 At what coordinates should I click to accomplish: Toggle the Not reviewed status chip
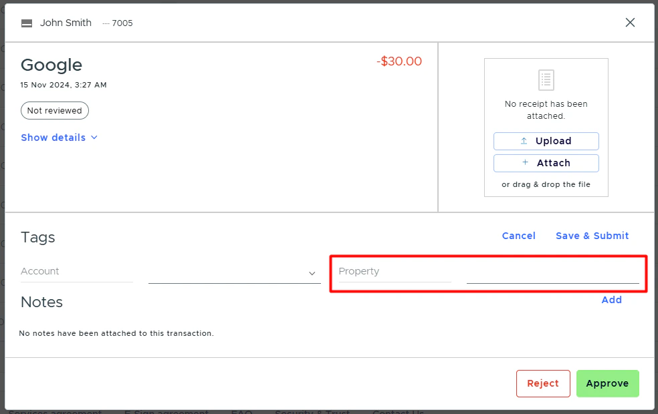tap(54, 110)
